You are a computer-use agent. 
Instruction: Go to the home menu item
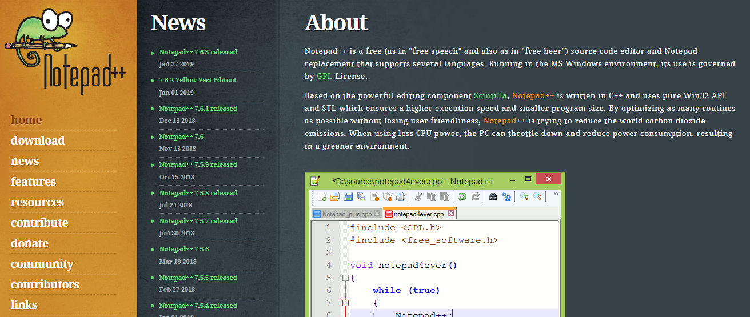click(26, 120)
